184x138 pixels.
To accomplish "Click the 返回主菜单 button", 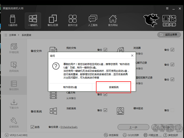I will pyautogui.click(x=169, y=35).
